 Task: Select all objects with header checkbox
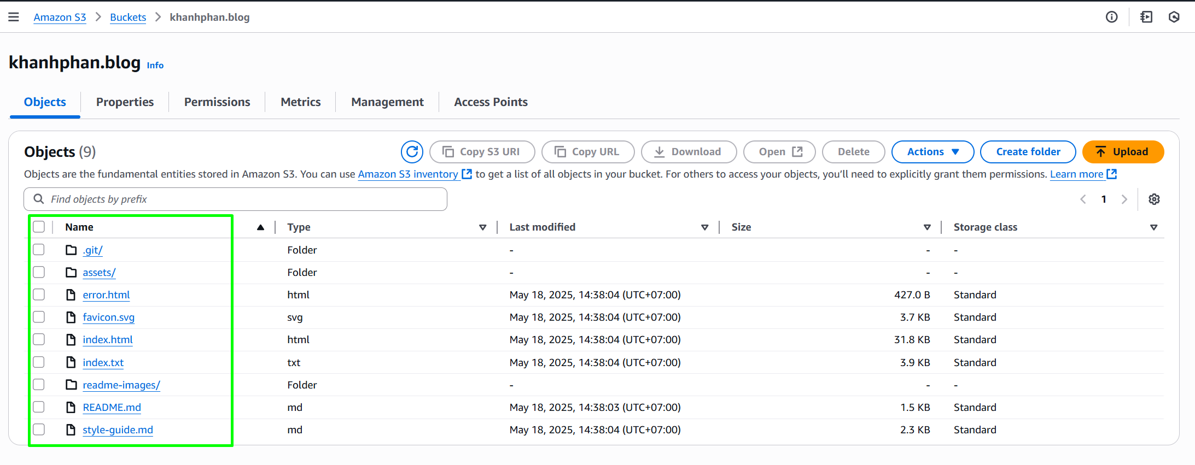[39, 227]
